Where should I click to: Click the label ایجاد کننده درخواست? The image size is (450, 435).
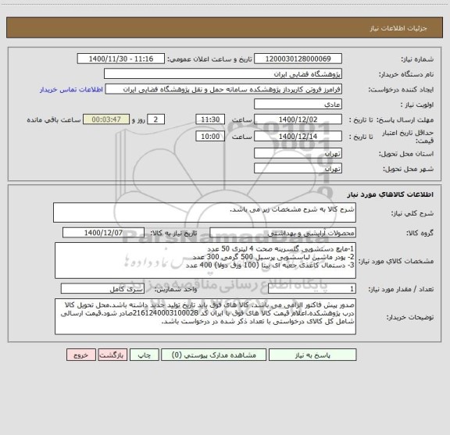[401, 90]
